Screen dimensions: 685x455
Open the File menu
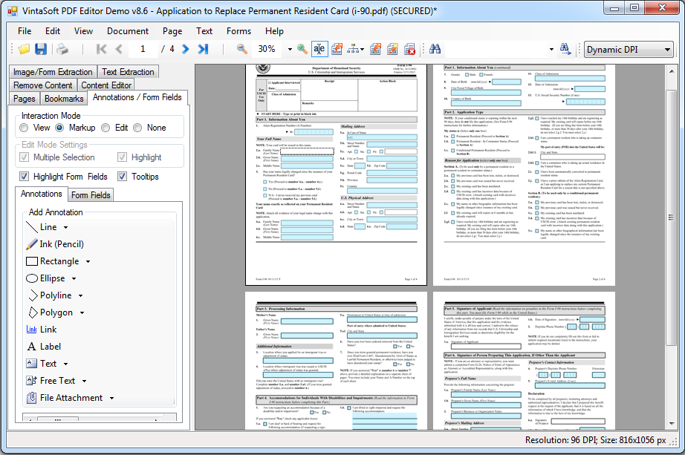tap(25, 31)
